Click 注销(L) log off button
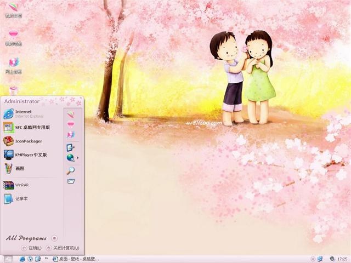 [31, 248]
